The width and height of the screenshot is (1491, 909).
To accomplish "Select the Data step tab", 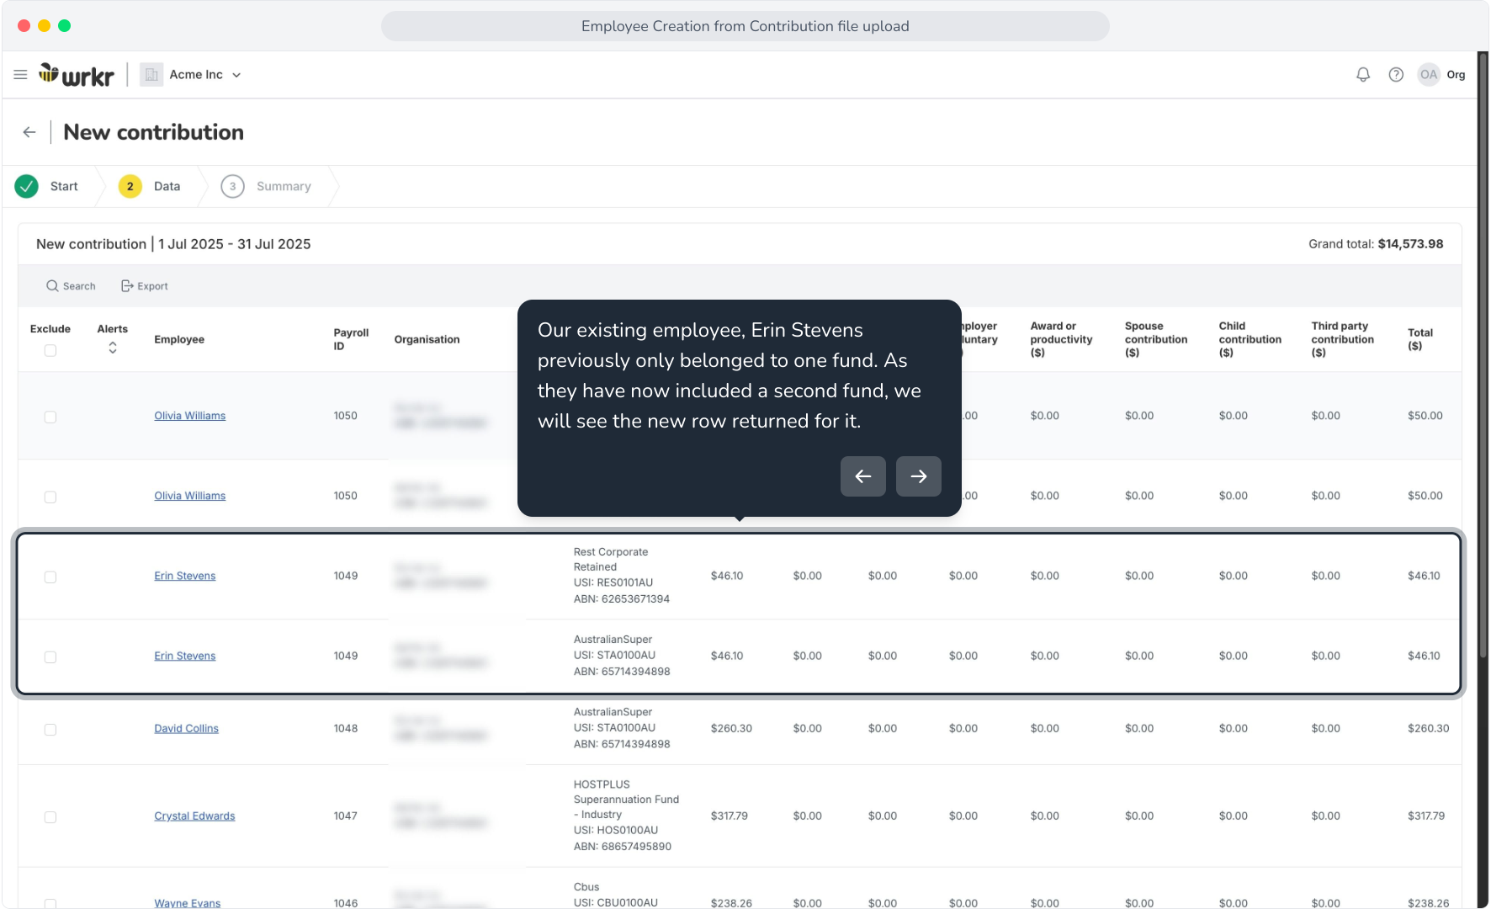I will [151, 186].
